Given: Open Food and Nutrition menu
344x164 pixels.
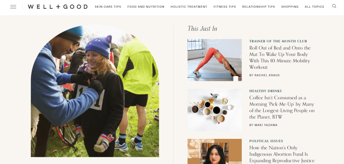Looking at the screenshot, I should (x=146, y=7).
